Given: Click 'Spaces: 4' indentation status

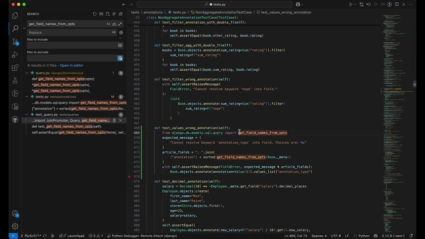Looking at the screenshot, I should (x=319, y=236).
